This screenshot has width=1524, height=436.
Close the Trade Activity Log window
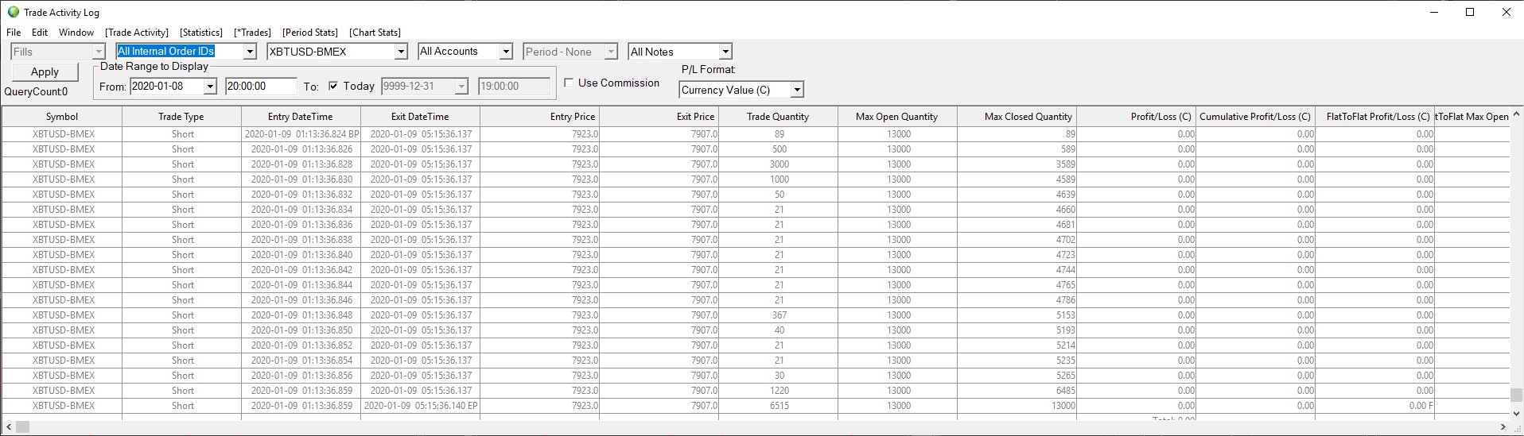(1506, 12)
